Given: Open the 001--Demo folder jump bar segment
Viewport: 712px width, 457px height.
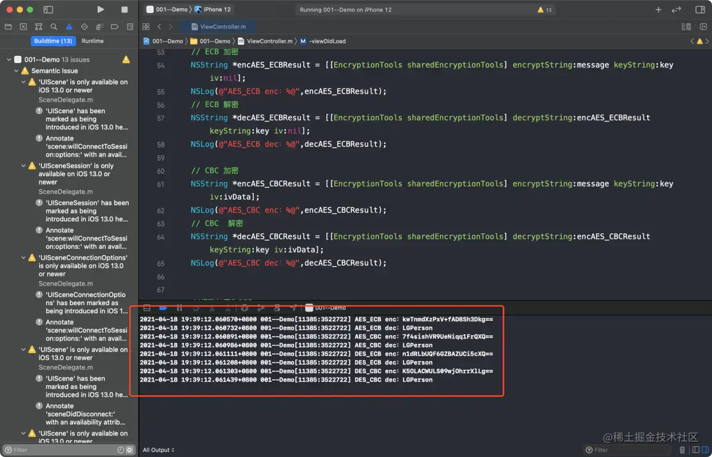Looking at the screenshot, I should pos(210,41).
